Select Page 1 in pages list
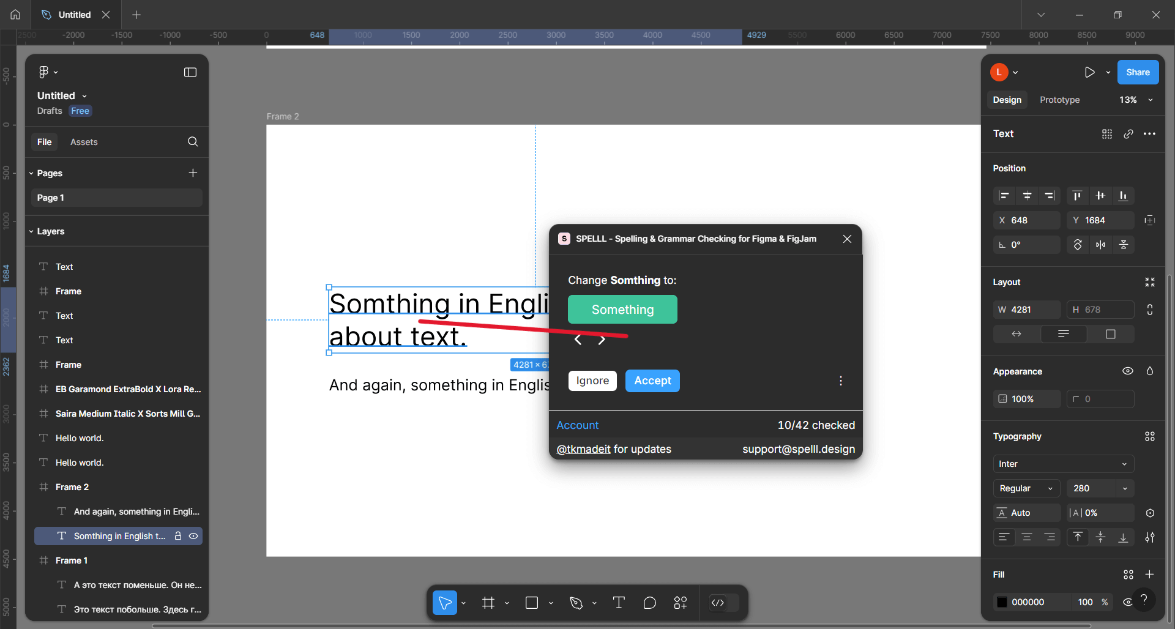The height and width of the screenshot is (629, 1175). coord(116,198)
